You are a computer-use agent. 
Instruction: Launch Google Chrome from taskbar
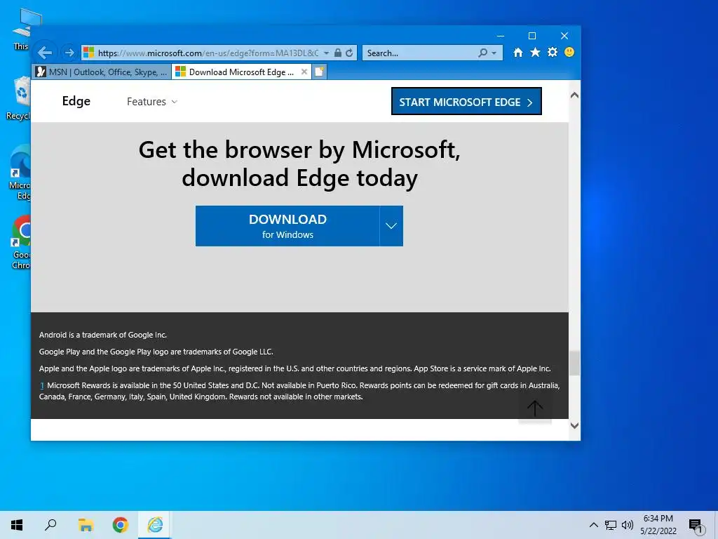click(x=121, y=525)
